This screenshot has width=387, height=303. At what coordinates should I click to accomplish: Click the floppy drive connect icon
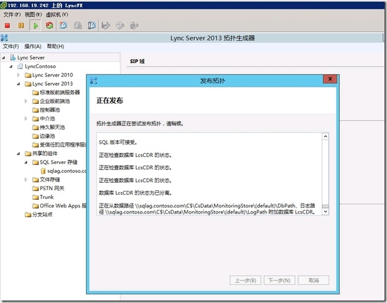point(106,26)
